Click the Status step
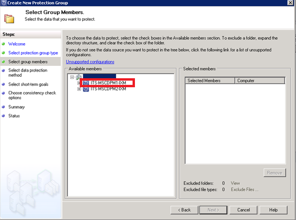Viewport: 296px width, 220px height. tap(14, 116)
